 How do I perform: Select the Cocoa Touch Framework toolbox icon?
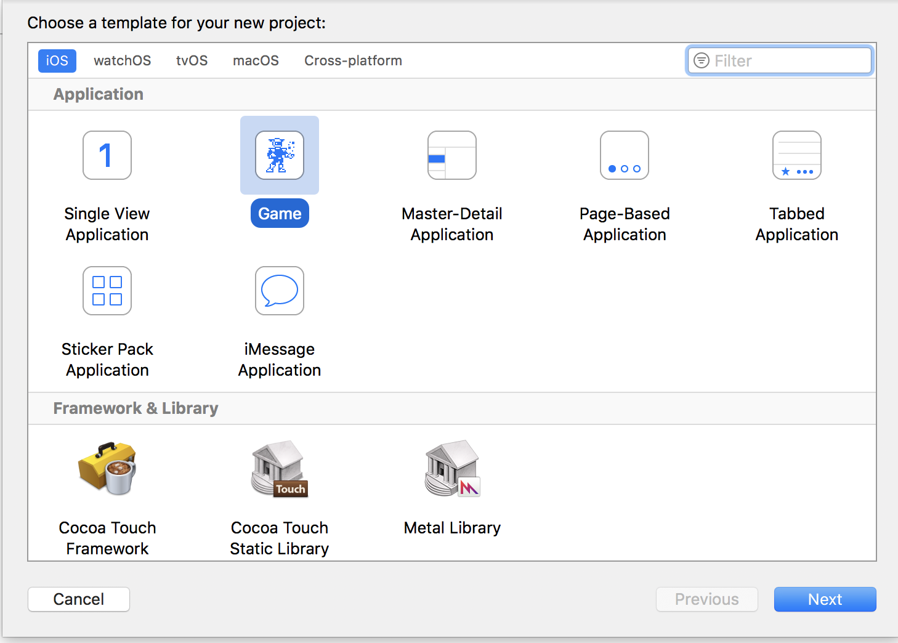[x=107, y=469]
